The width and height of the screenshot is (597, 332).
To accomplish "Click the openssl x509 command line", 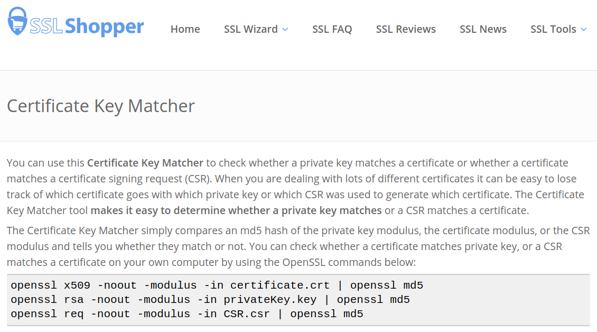I will click(x=217, y=285).
